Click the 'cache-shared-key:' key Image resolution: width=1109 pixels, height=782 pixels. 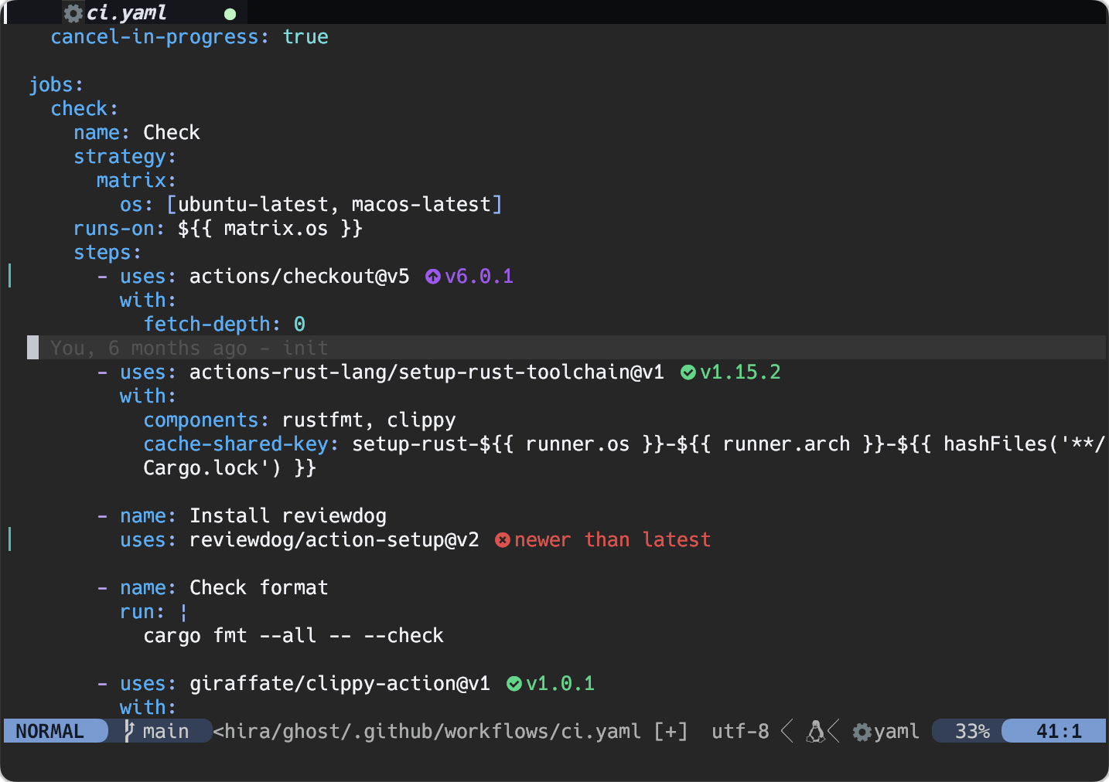coord(241,444)
